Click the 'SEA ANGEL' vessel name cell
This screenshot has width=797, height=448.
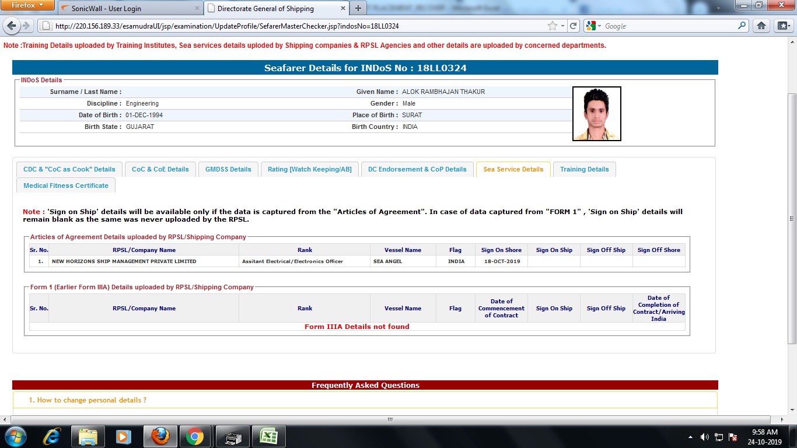403,261
